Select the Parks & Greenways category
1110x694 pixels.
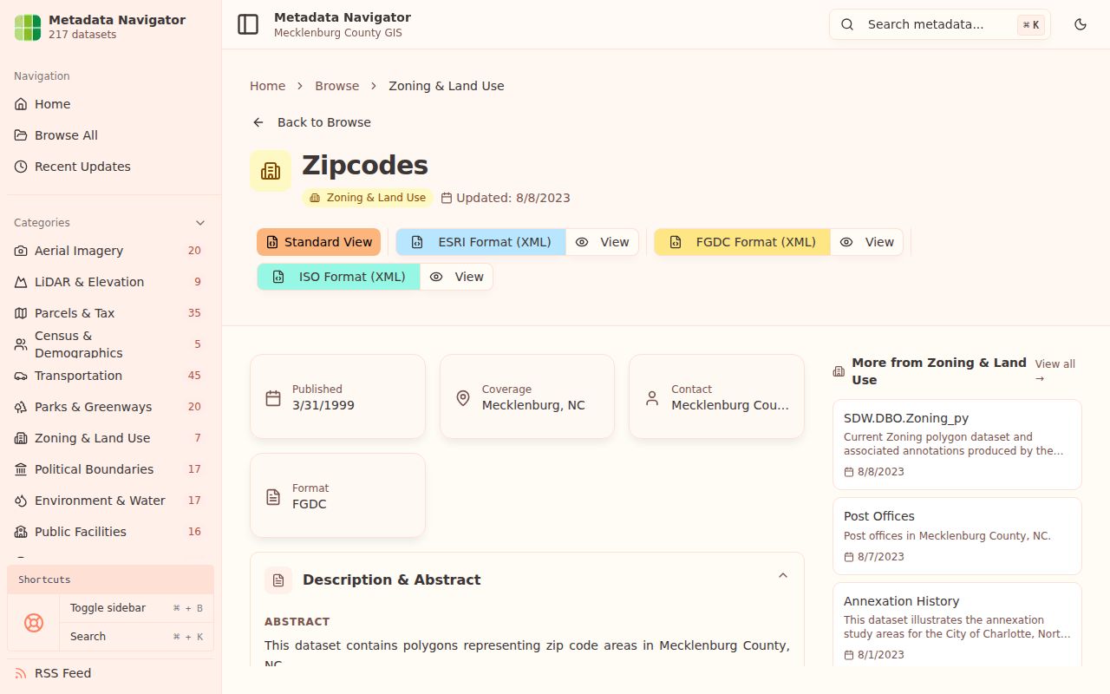point(111,407)
